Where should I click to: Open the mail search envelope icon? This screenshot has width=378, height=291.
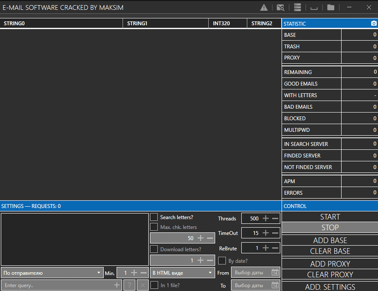click(x=280, y=7)
